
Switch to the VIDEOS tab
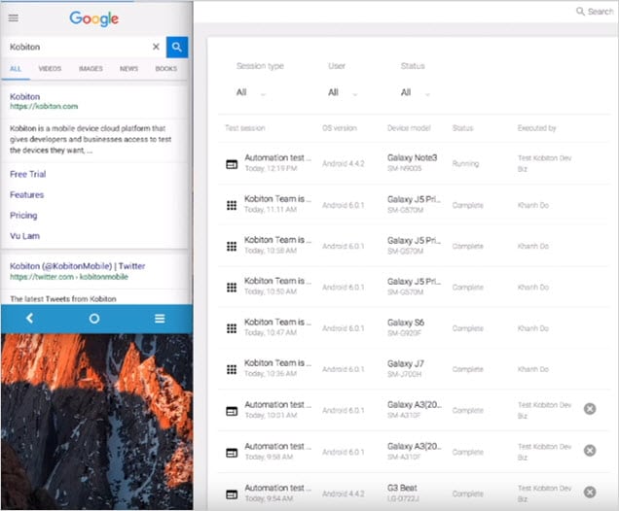(x=50, y=69)
